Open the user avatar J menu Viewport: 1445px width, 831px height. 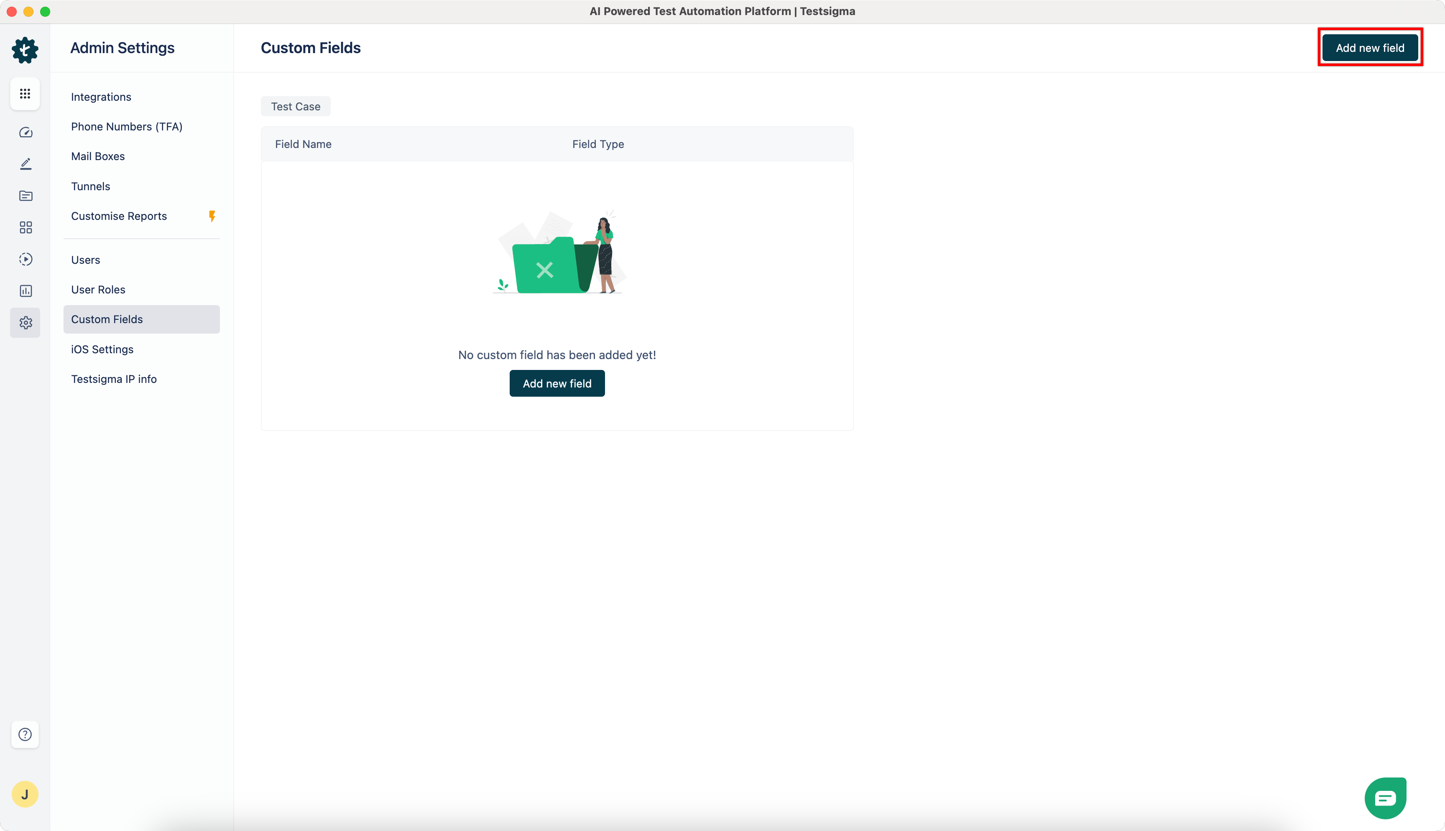pyautogui.click(x=25, y=794)
